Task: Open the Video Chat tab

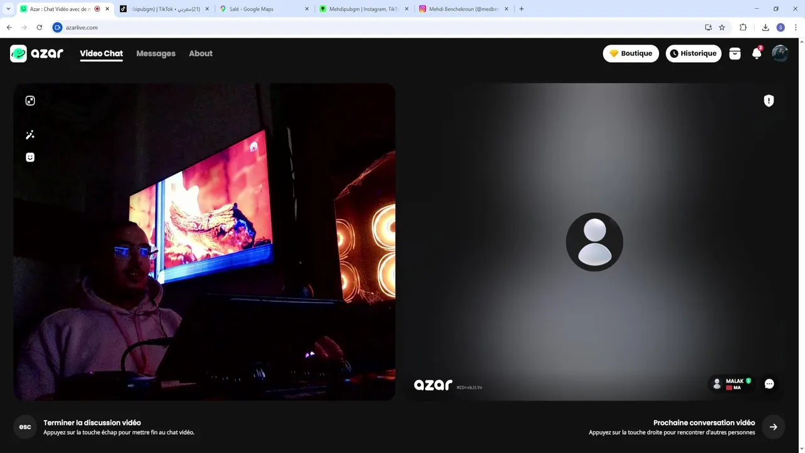Action: [101, 53]
